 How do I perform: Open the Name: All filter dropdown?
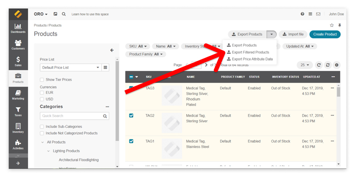pos(166,46)
